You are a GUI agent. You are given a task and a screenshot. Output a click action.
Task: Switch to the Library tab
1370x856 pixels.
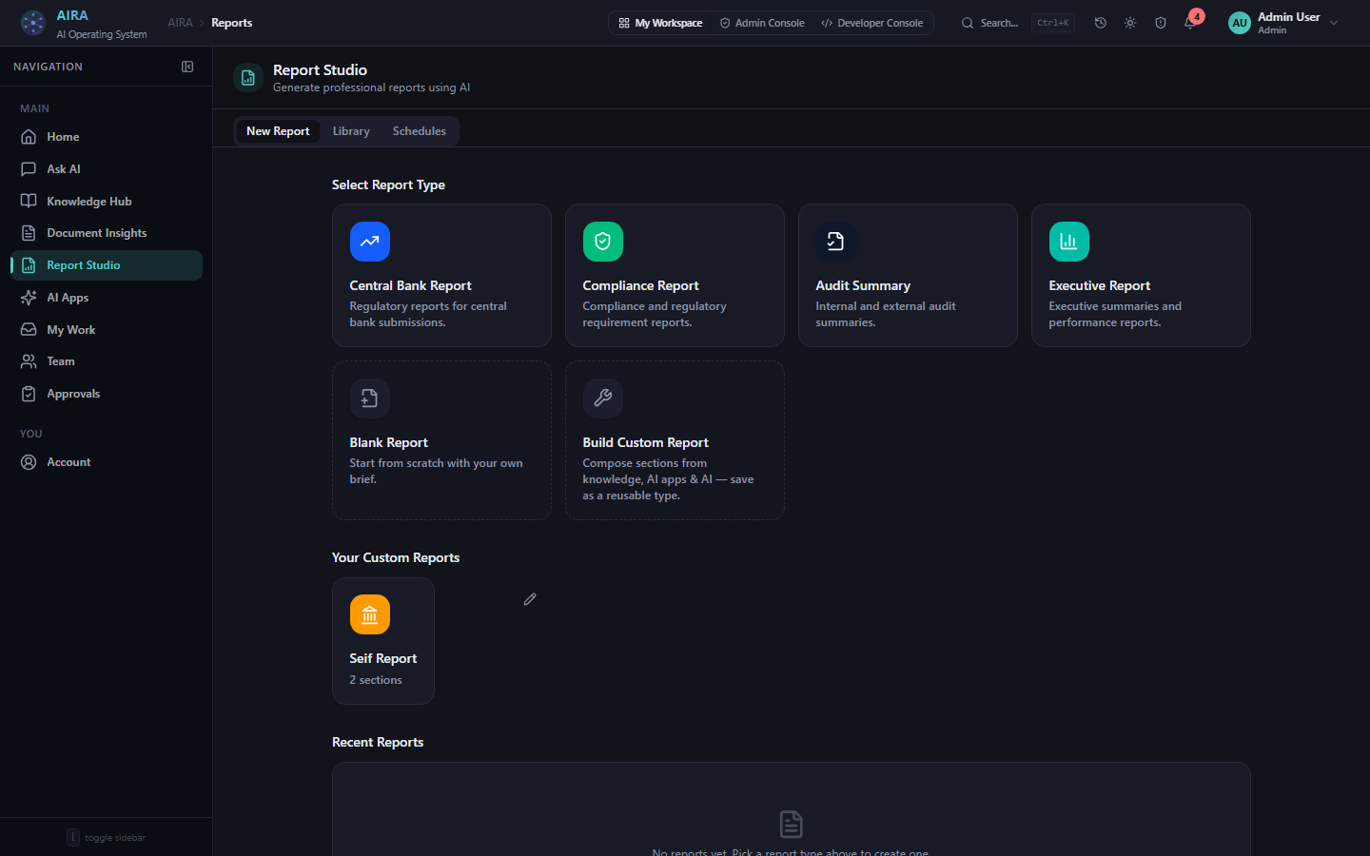pyautogui.click(x=351, y=131)
